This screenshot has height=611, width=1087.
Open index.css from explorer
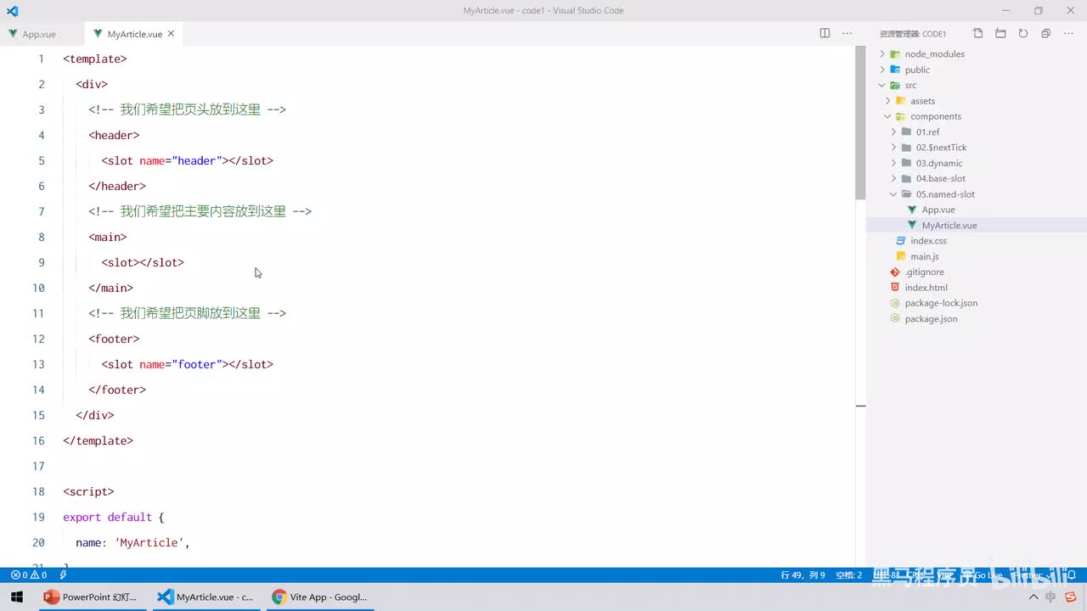click(928, 241)
